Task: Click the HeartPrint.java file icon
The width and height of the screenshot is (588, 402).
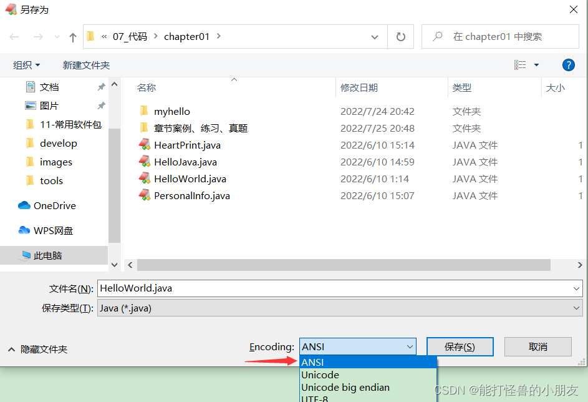Action: coord(145,145)
